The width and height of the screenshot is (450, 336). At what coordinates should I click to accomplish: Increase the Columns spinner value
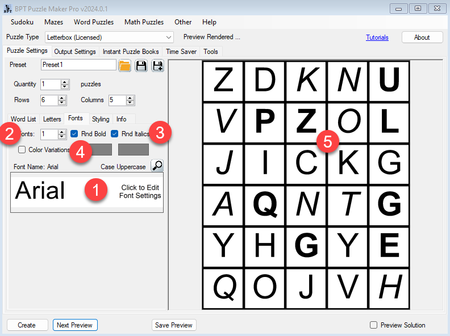pyautogui.click(x=130, y=98)
